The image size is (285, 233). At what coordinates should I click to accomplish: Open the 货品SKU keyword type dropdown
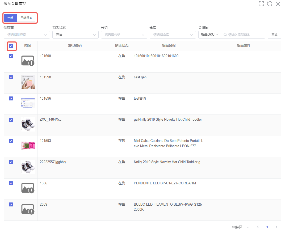(x=209, y=35)
